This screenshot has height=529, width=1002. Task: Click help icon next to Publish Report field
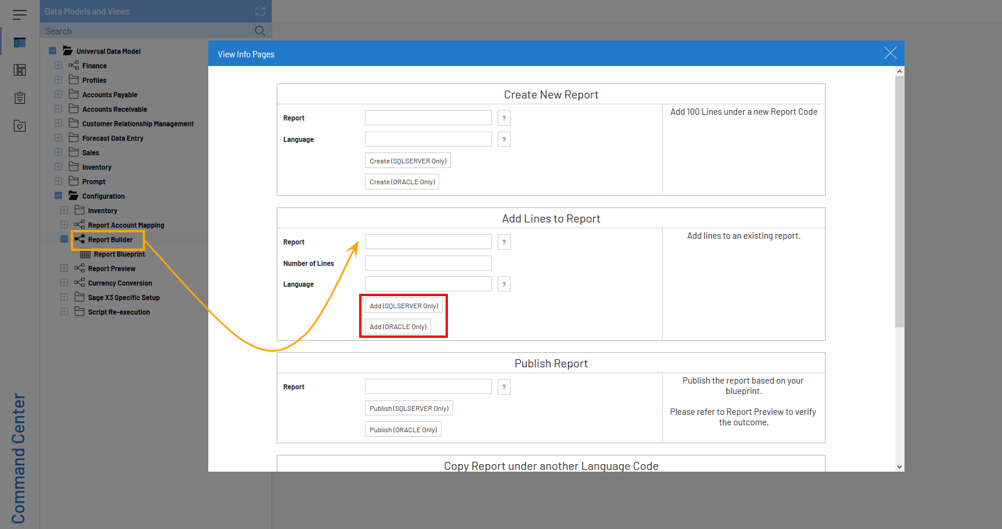504,387
